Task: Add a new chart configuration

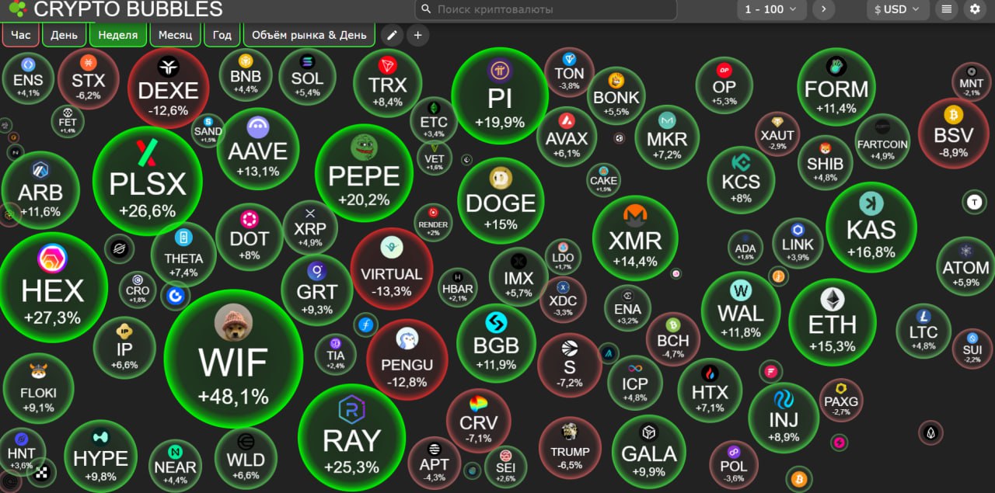Action: (x=418, y=35)
